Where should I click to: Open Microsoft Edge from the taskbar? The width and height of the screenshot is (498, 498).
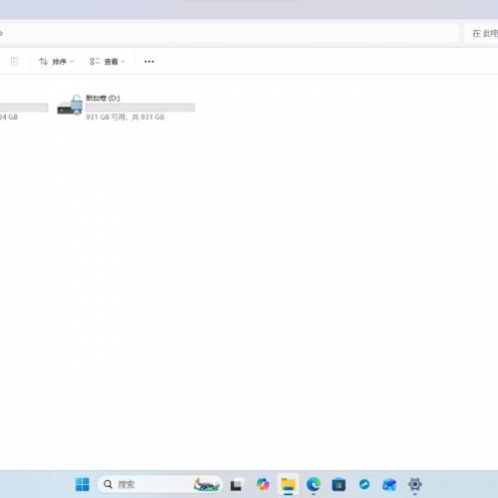pos(314,484)
